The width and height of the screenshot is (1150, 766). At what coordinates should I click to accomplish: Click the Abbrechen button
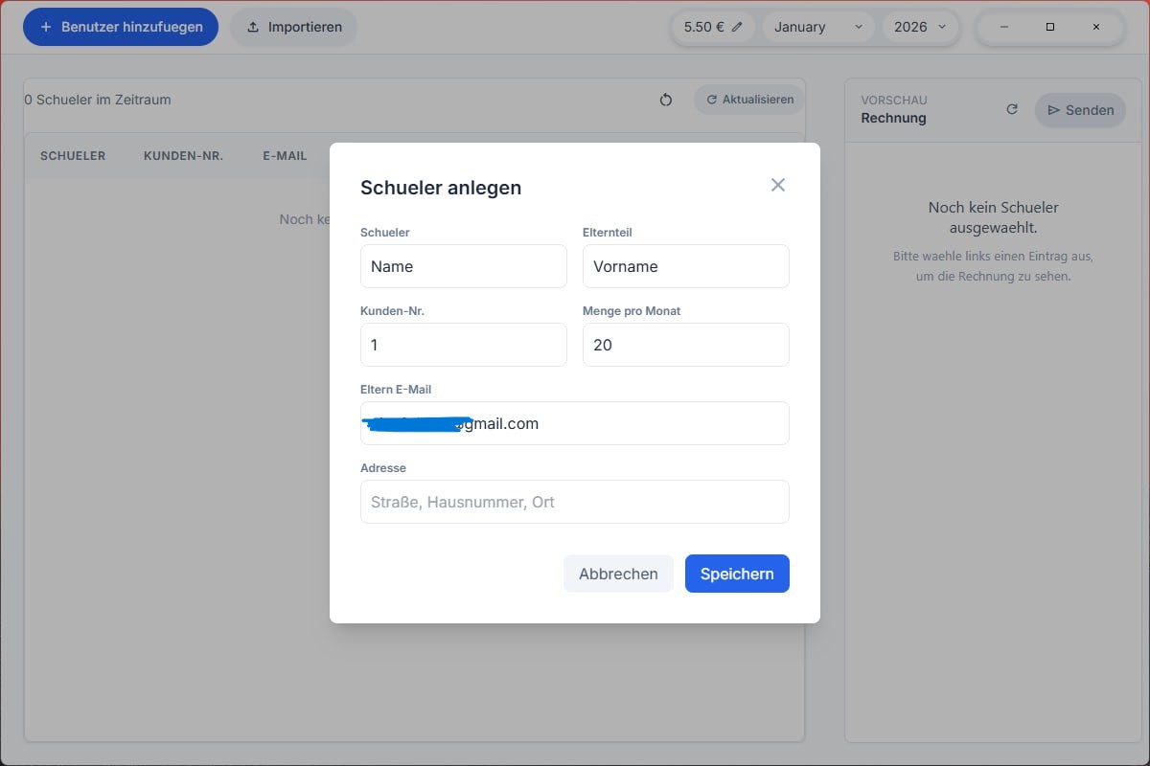click(x=618, y=574)
